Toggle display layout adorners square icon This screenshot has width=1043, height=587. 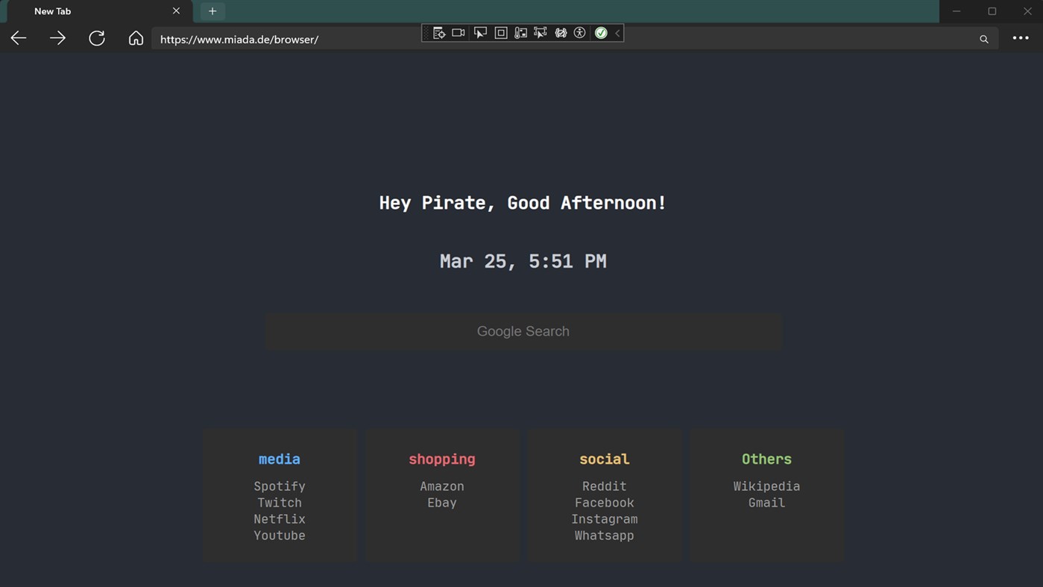[x=501, y=33]
